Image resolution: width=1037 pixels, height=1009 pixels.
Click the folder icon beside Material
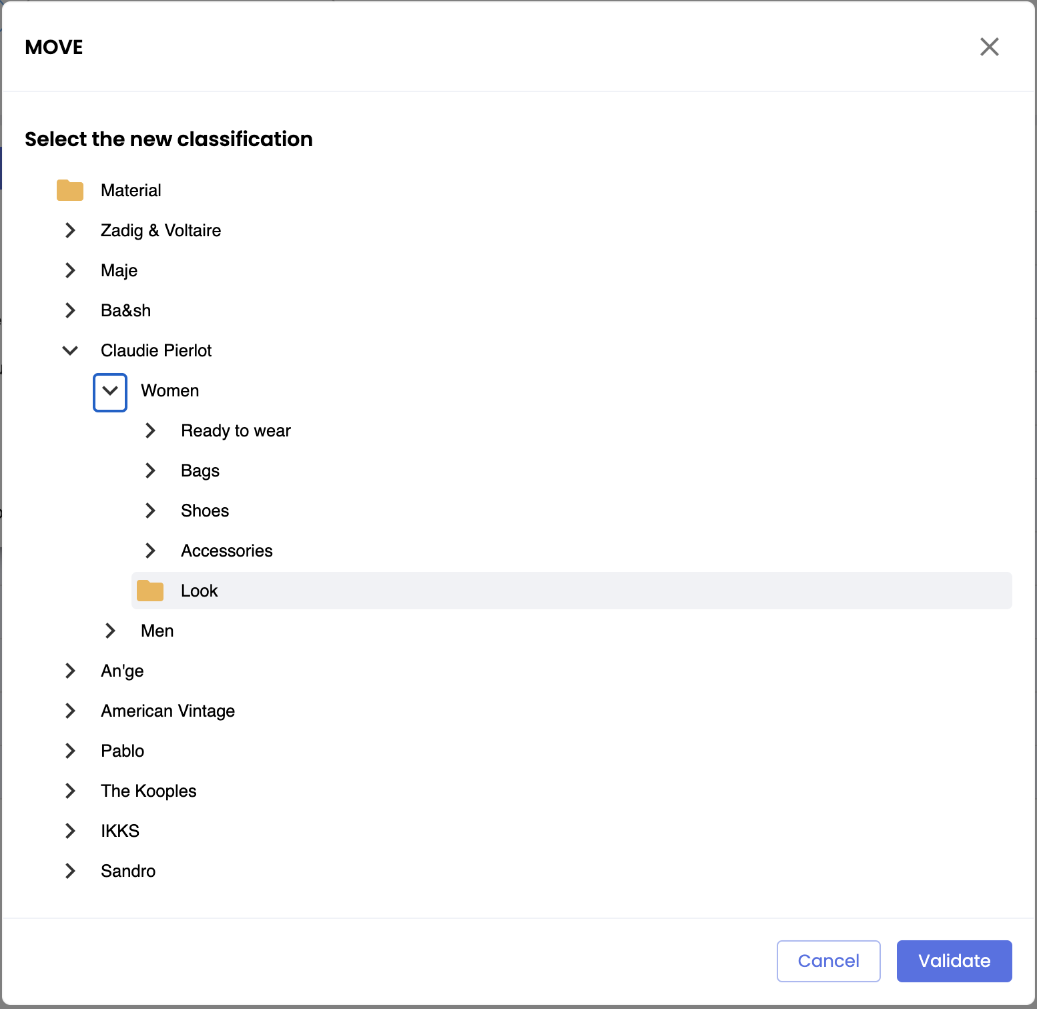click(70, 190)
